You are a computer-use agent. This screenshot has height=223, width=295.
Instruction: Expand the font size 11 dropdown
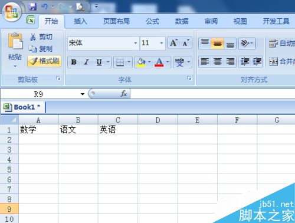coord(162,43)
